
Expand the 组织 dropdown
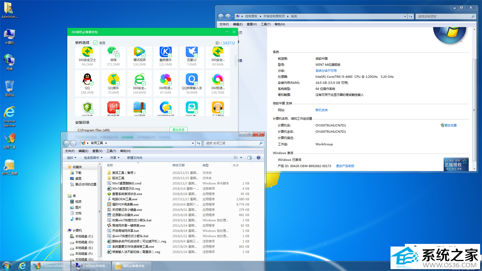[72, 158]
